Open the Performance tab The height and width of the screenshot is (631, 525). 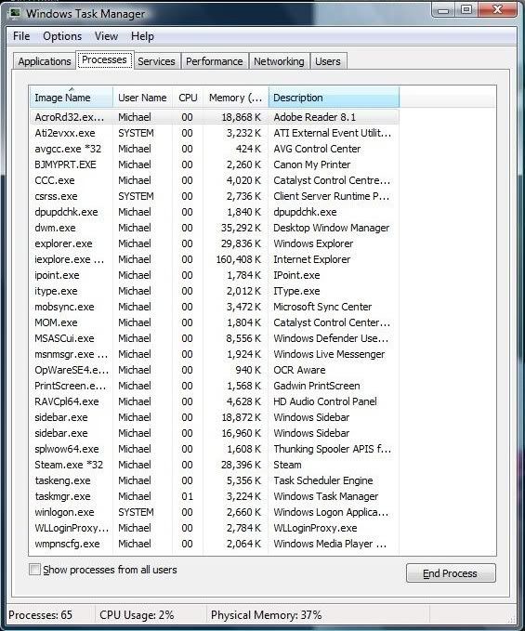tap(214, 61)
